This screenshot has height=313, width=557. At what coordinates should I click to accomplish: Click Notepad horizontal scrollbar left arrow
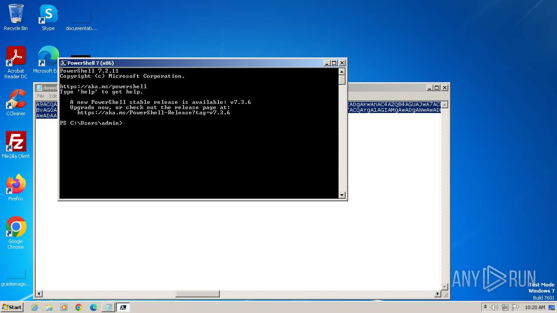point(39,294)
